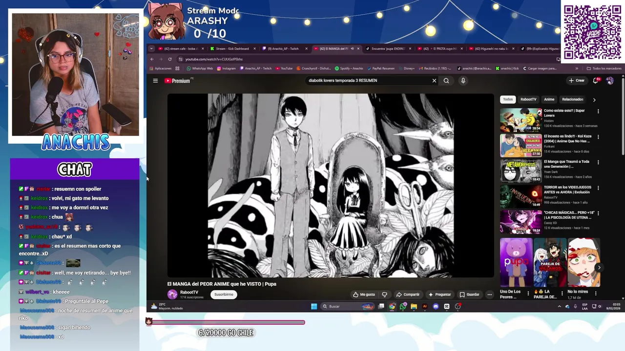Open the YouTube account avatar menu
Image resolution: width=625 pixels, height=351 pixels.
point(610,80)
